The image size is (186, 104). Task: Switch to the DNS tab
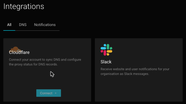coord(23,25)
